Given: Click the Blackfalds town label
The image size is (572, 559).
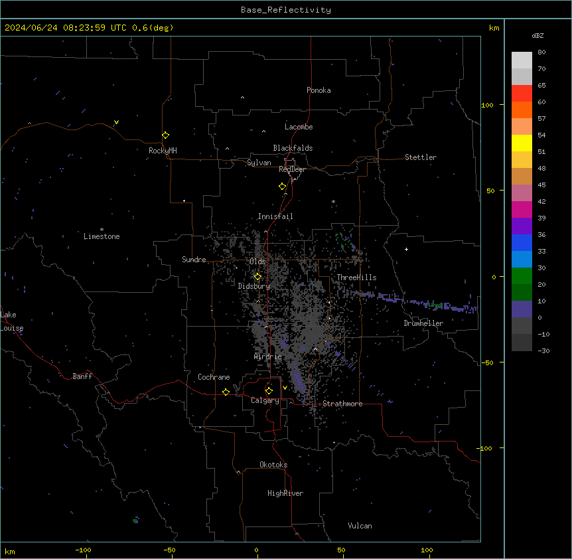Looking at the screenshot, I should (293, 148).
